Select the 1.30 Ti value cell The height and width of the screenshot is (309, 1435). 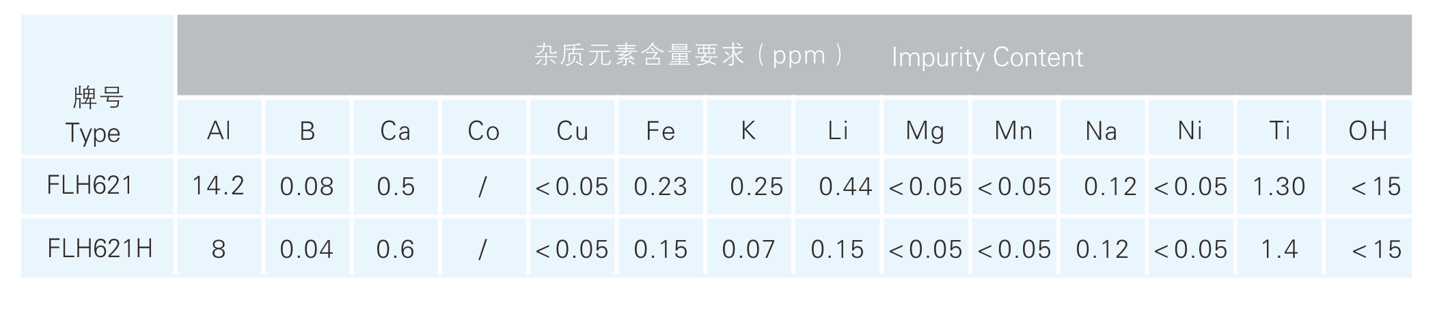pyautogui.click(x=1279, y=186)
